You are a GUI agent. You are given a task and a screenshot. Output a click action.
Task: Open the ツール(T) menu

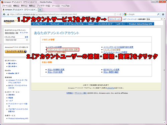56,6
